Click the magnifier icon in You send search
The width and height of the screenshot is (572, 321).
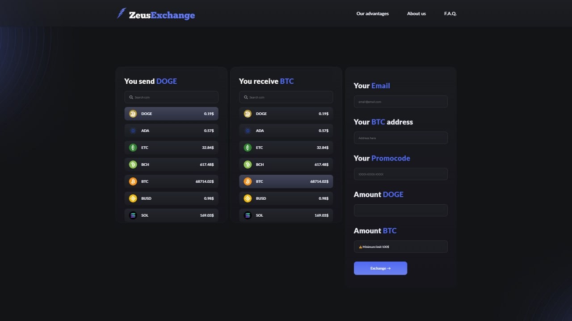[x=131, y=97]
